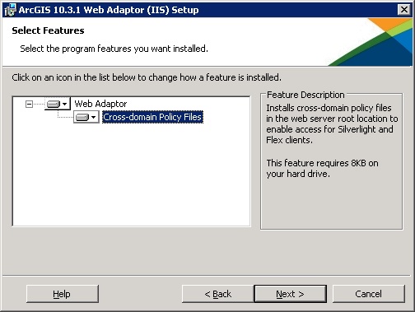415x312 pixels.
Task: Open the Cross-domain Policy Files install dropdown
Action: [x=86, y=117]
